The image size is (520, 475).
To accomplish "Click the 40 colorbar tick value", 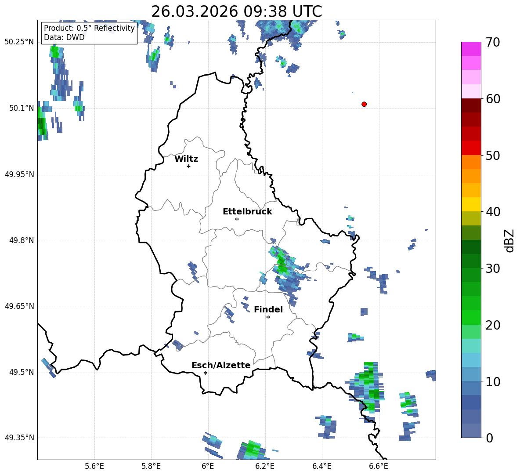I will [493, 212].
